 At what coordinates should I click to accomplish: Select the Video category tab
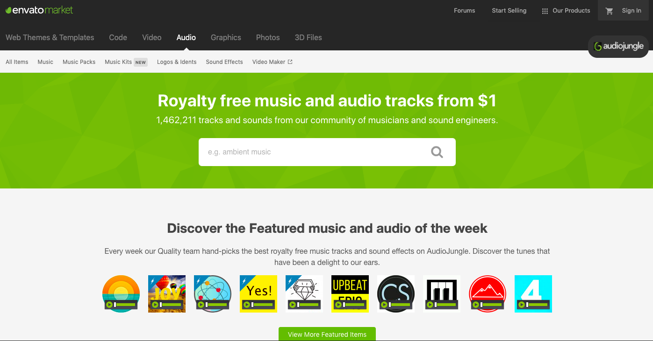pyautogui.click(x=152, y=37)
